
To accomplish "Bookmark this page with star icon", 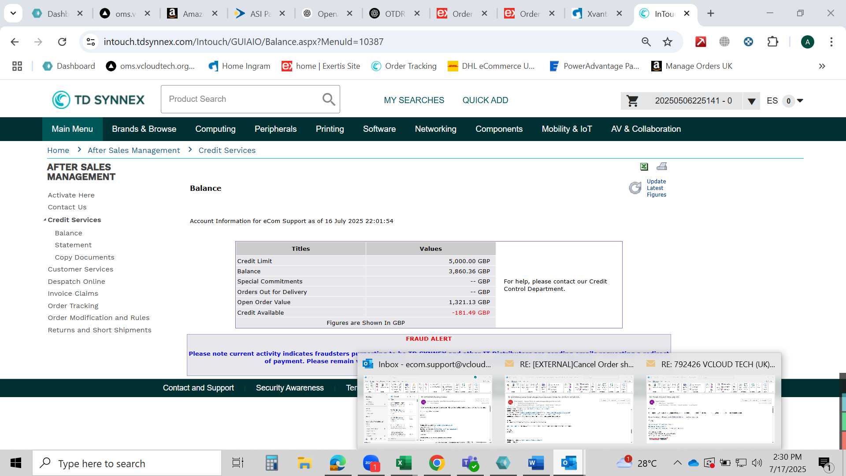I will 668,42.
